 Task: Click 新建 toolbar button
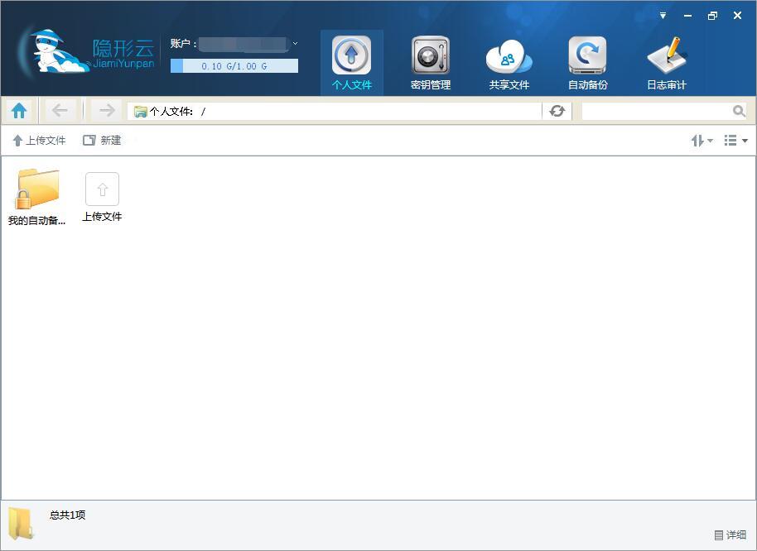tap(102, 141)
